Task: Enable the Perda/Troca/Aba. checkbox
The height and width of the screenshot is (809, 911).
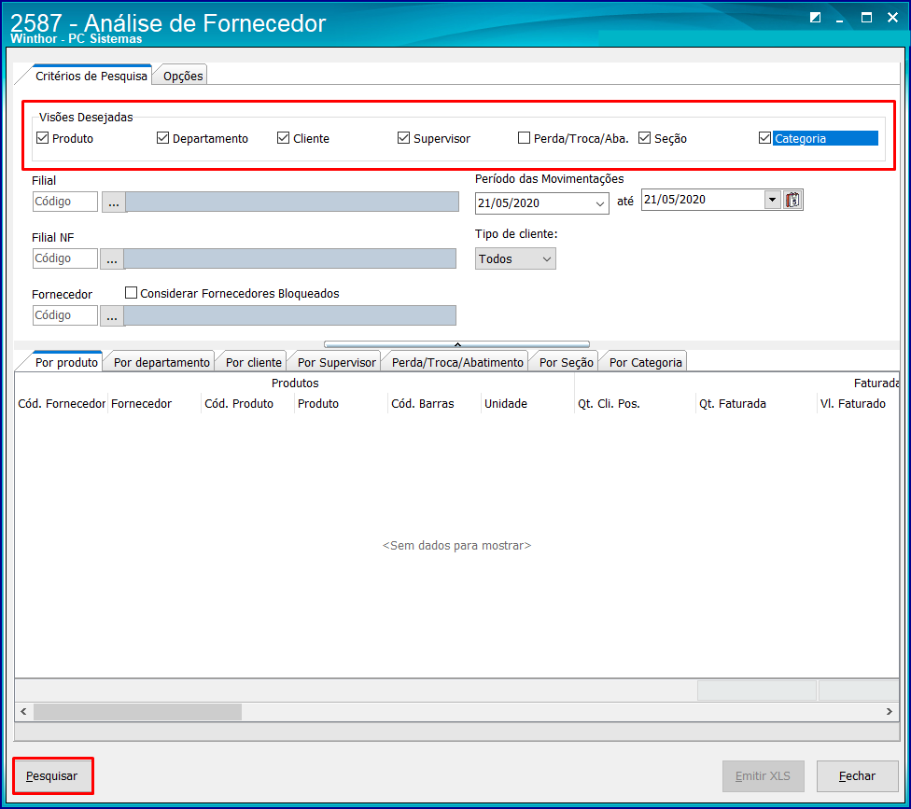Action: pos(524,138)
